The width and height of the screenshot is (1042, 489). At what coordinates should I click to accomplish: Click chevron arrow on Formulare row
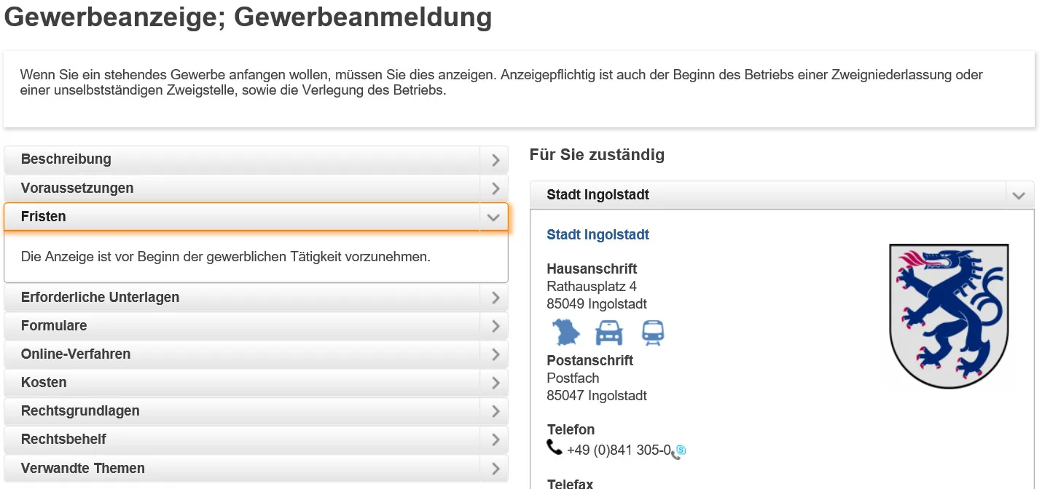(x=495, y=326)
